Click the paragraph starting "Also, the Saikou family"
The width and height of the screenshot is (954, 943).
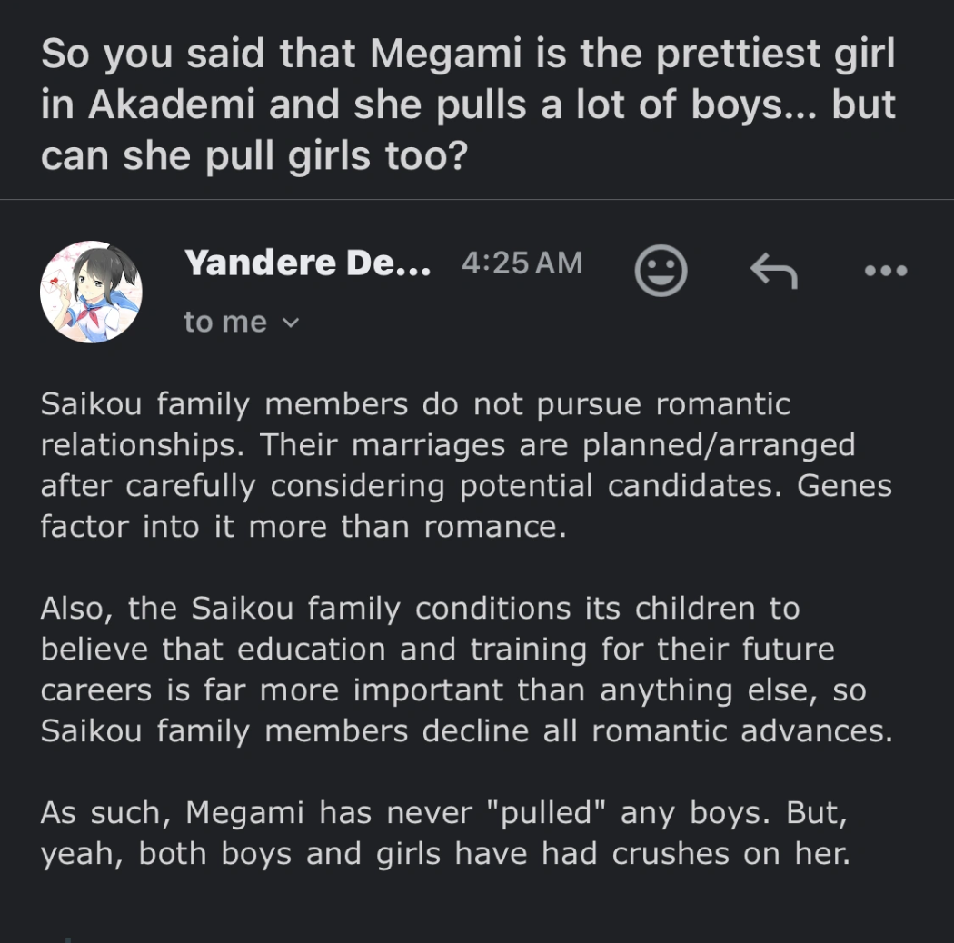(465, 670)
